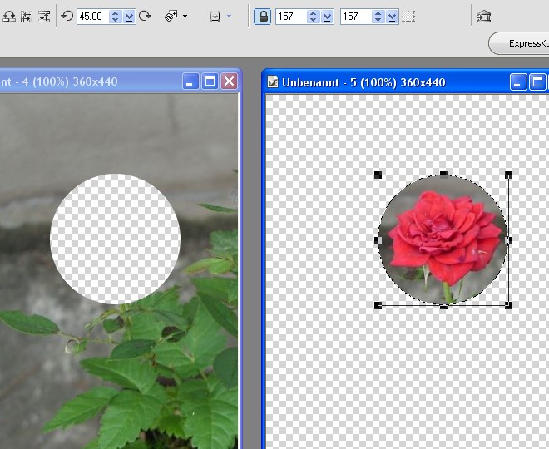The image size is (549, 449).
Task: Expand the transform method dropdown arrow
Action: [x=185, y=16]
